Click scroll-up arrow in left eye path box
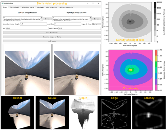 pyautogui.click(x=41, y=17)
